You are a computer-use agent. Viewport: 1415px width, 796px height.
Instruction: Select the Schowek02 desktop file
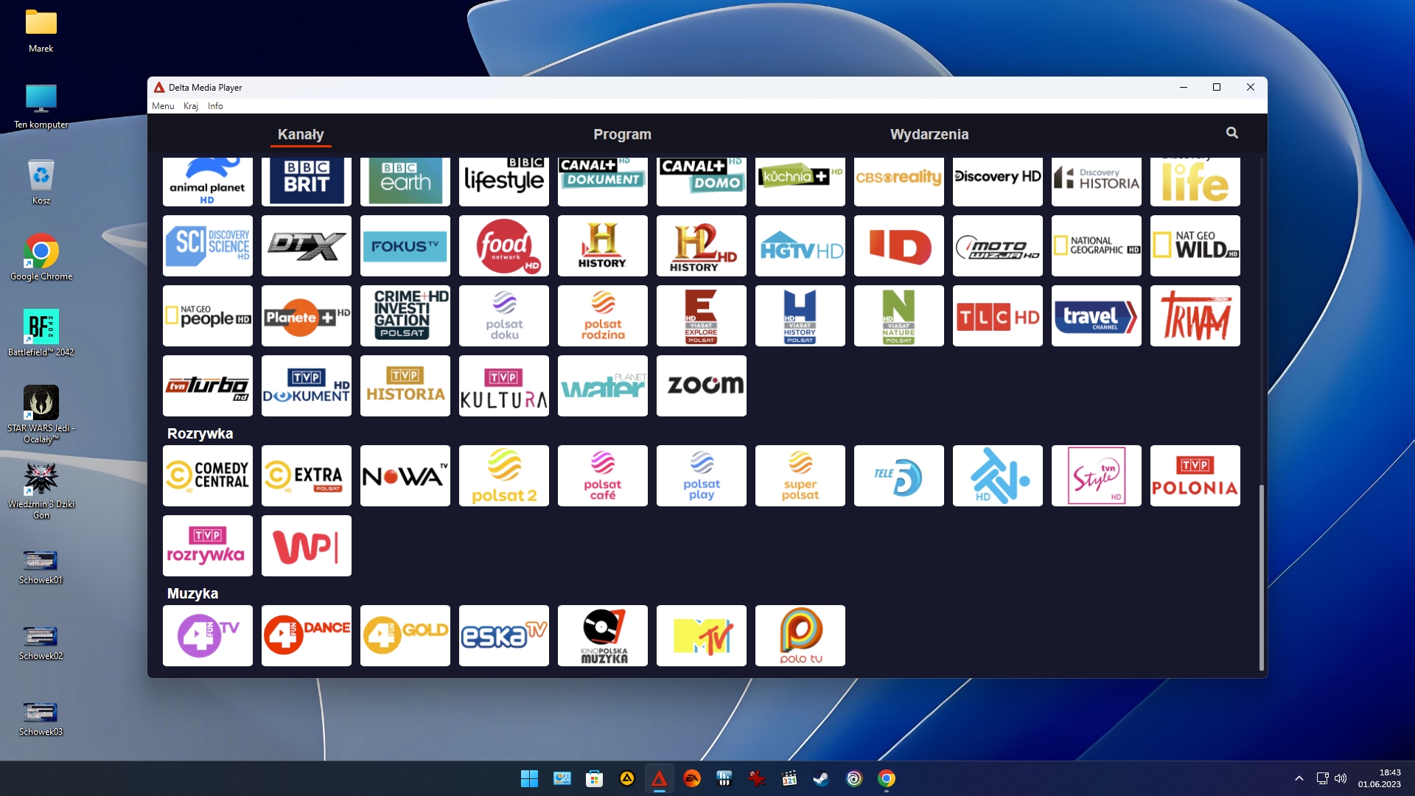41,643
